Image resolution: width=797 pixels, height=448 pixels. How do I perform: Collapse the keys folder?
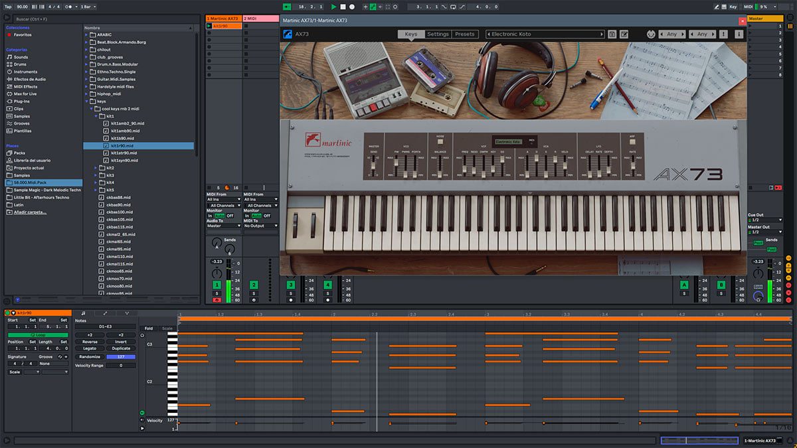point(86,101)
